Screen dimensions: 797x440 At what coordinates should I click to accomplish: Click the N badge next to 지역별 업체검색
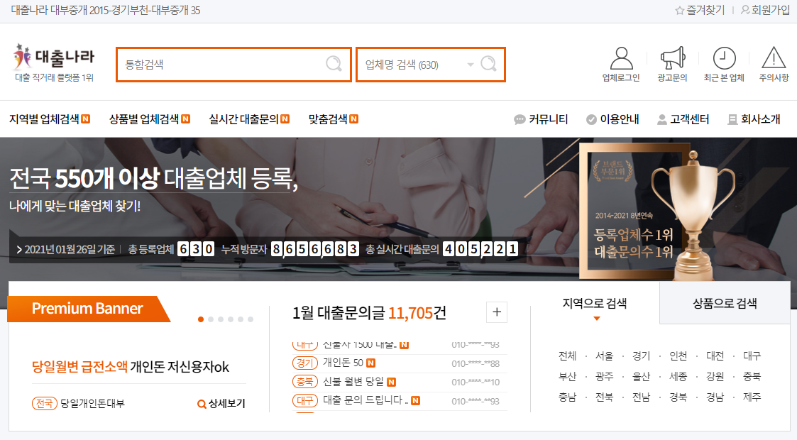point(86,119)
